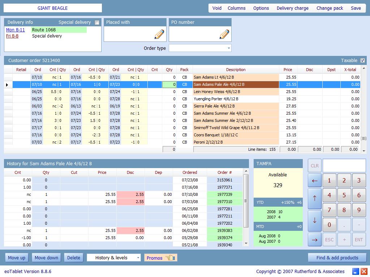Screen dimensions: 370x277
Task: Tap keypad digit 9
Action: pyautogui.click(x=359, y=210)
